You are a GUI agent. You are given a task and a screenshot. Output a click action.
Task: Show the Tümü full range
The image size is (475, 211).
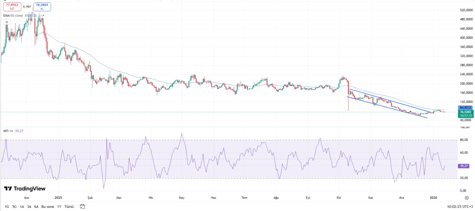pyautogui.click(x=69, y=207)
